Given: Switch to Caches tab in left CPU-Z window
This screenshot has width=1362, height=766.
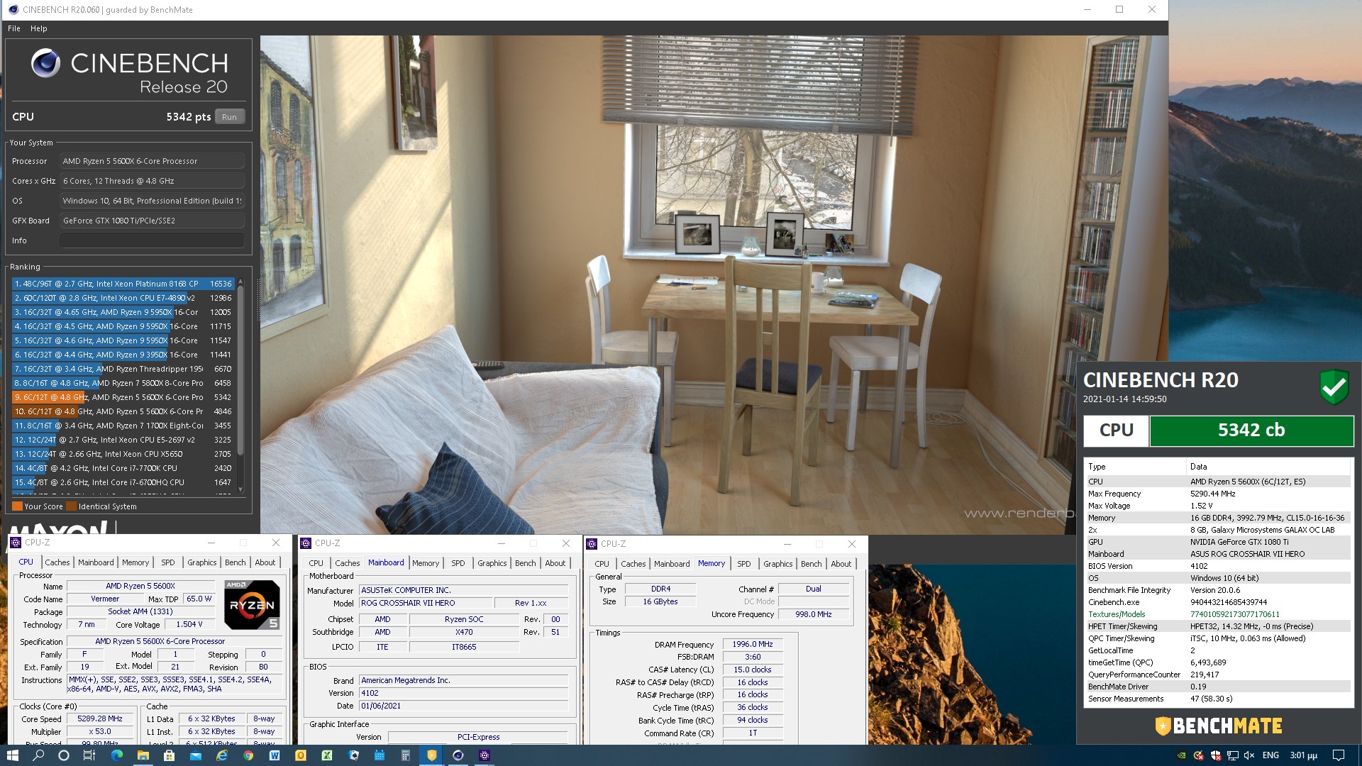Looking at the screenshot, I should pos(57,562).
